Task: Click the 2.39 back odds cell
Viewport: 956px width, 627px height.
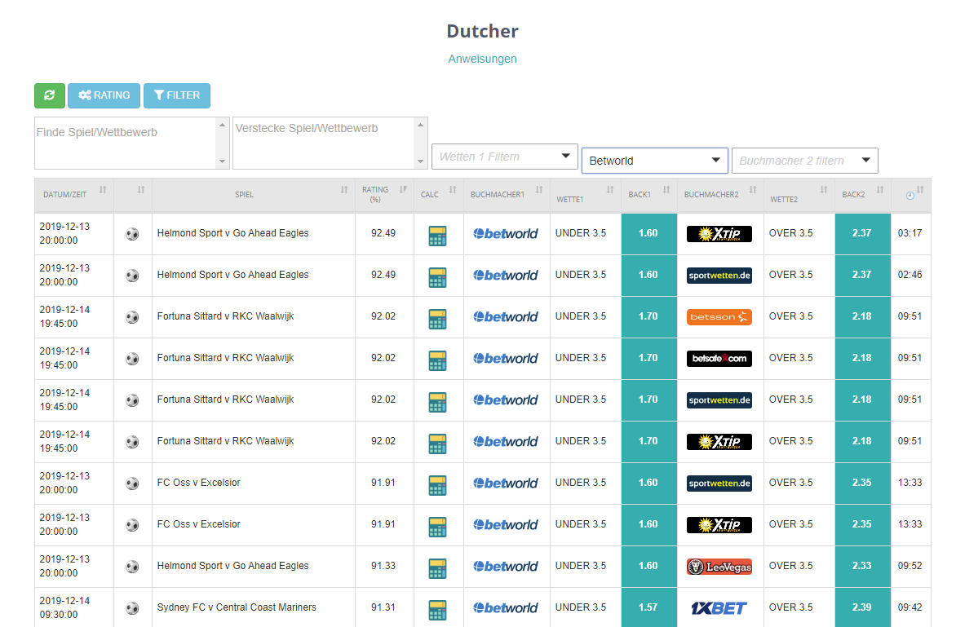Action: [x=863, y=607]
